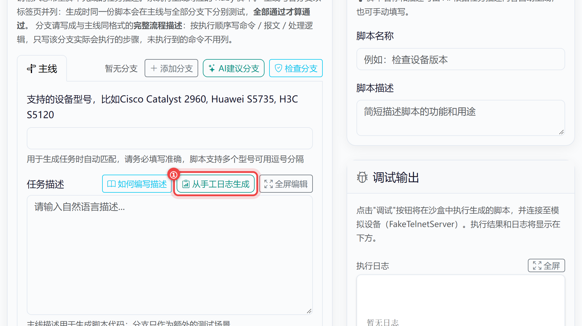Focus the 脚本描述 textarea
The image size is (582, 326).
461,118
